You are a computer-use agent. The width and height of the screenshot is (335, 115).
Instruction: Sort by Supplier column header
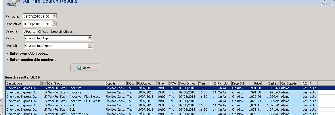coord(116,83)
